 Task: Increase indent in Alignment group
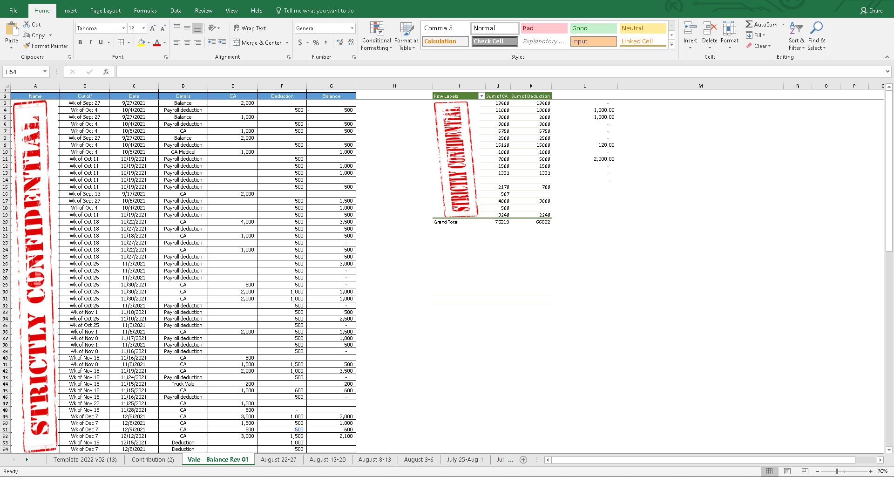tap(222, 42)
